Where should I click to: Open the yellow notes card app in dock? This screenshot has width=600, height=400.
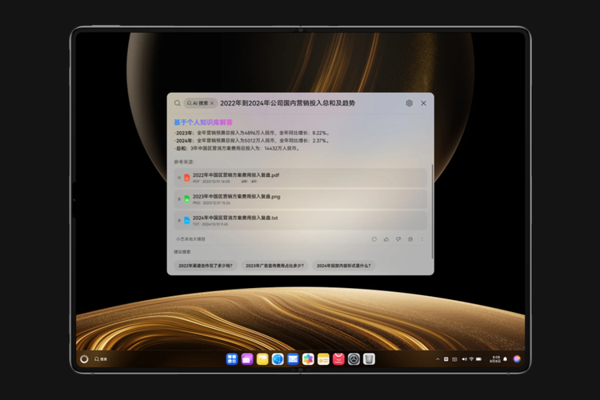pyautogui.click(x=323, y=359)
